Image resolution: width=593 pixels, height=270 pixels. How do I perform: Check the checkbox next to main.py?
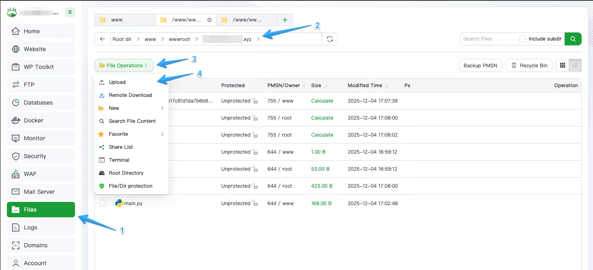pyautogui.click(x=103, y=203)
